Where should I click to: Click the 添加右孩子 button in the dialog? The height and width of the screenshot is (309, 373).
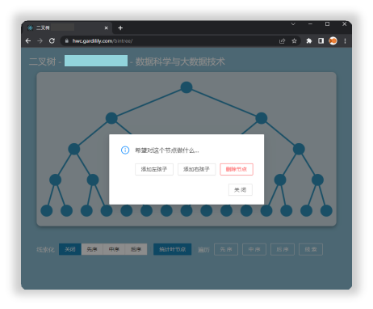point(196,169)
